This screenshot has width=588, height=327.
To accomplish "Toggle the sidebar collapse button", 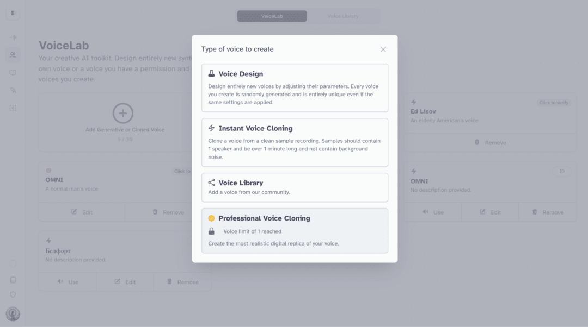I will coord(13,13).
